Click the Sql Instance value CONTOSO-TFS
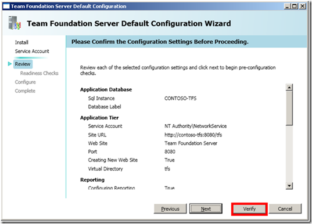Viewport: 312px width, 224px height. point(180,99)
